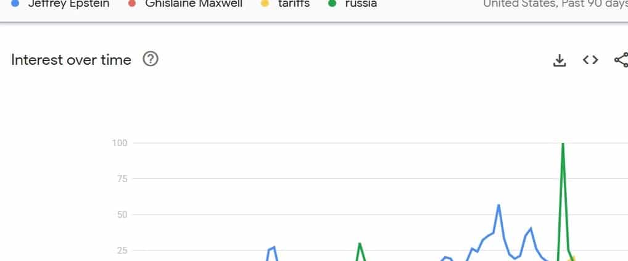Open the help tooltip beside Interest over time
Image resolution: width=628 pixels, height=261 pixels.
click(151, 59)
